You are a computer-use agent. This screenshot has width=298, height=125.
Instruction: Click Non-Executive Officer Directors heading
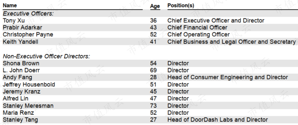point(46,56)
